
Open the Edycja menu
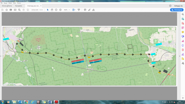[x=5, y=3]
